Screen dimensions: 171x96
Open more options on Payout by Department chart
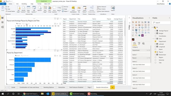60,51
